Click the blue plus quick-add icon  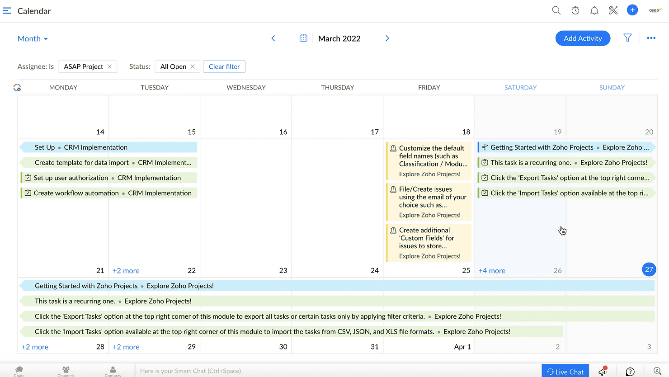pyautogui.click(x=632, y=10)
